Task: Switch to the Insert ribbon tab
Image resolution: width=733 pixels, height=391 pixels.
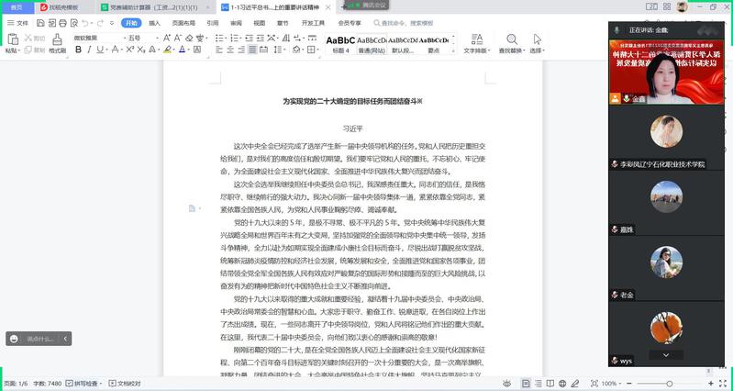Action: [x=154, y=23]
